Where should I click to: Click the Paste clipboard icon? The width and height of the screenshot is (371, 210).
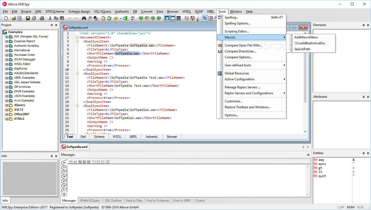[x=62, y=18]
